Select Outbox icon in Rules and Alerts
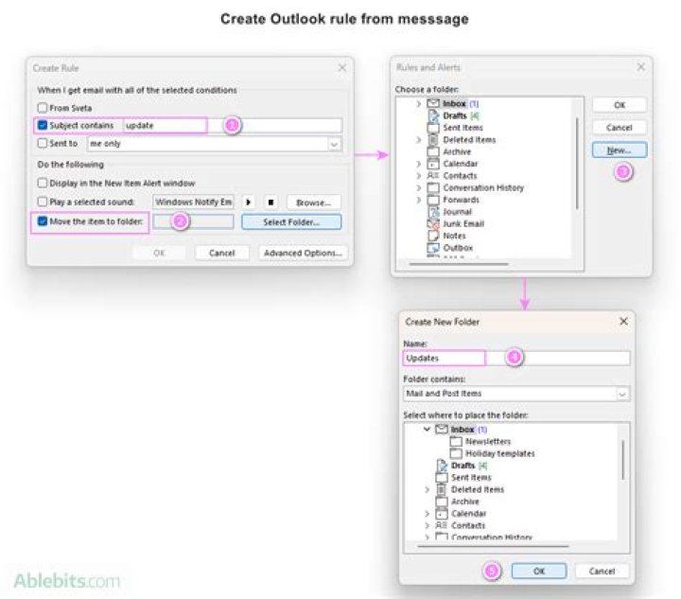The image size is (681, 599). [x=433, y=248]
